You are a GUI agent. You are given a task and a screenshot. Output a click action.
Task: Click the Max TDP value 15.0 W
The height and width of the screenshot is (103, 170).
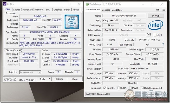[x=57, y=20]
